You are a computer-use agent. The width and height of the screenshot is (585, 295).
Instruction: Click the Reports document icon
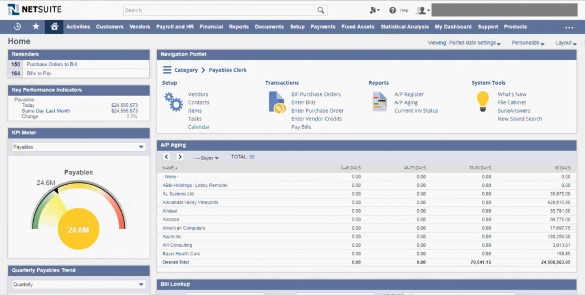pyautogui.click(x=380, y=101)
